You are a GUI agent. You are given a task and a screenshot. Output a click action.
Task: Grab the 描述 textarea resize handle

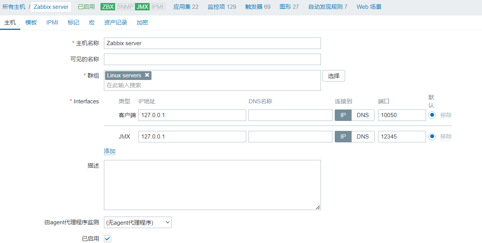tap(318, 207)
